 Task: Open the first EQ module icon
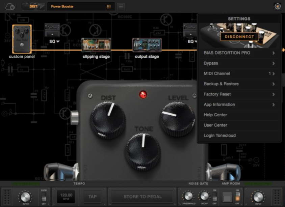coord(52,30)
